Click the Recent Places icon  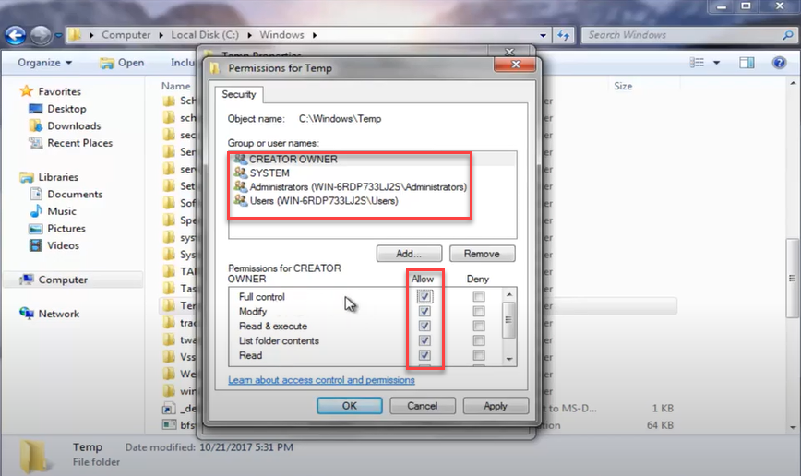click(x=36, y=143)
